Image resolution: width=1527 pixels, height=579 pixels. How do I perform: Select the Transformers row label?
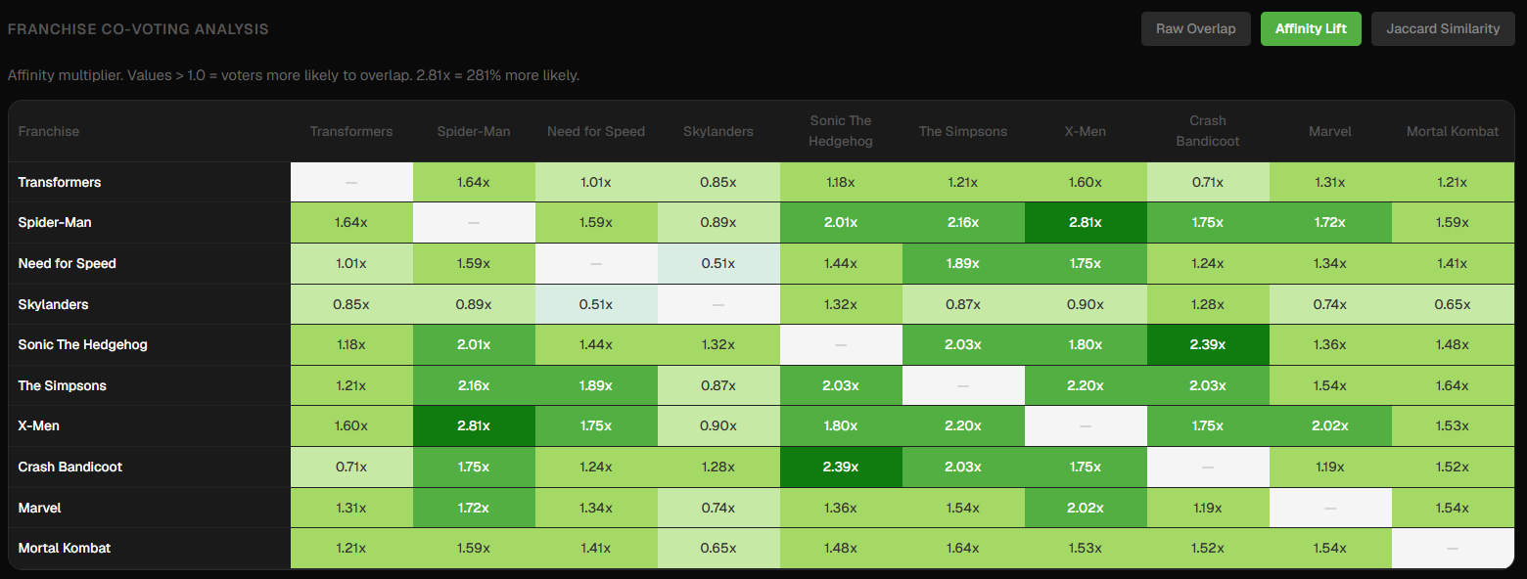click(60, 182)
